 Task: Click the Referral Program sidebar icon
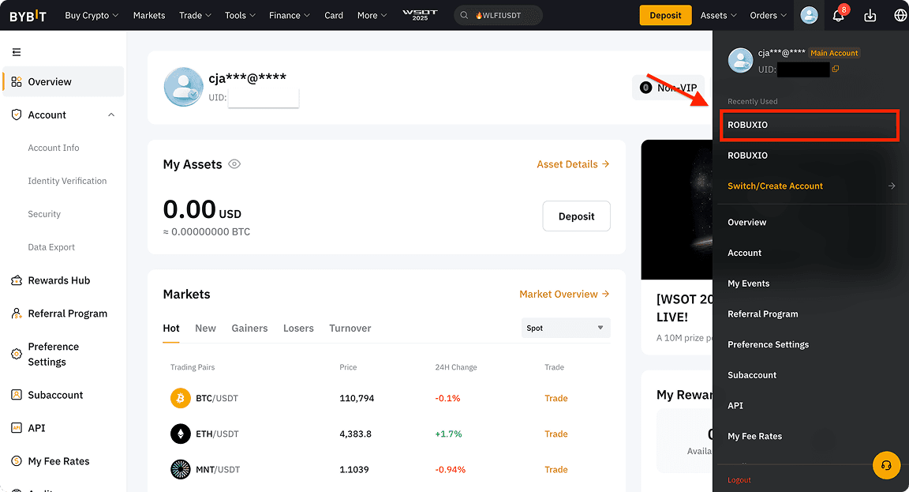tap(17, 313)
